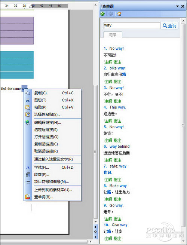Click the highlighted word way in document
Screen dimensions: 187x245
pyautogui.click(x=24, y=89)
